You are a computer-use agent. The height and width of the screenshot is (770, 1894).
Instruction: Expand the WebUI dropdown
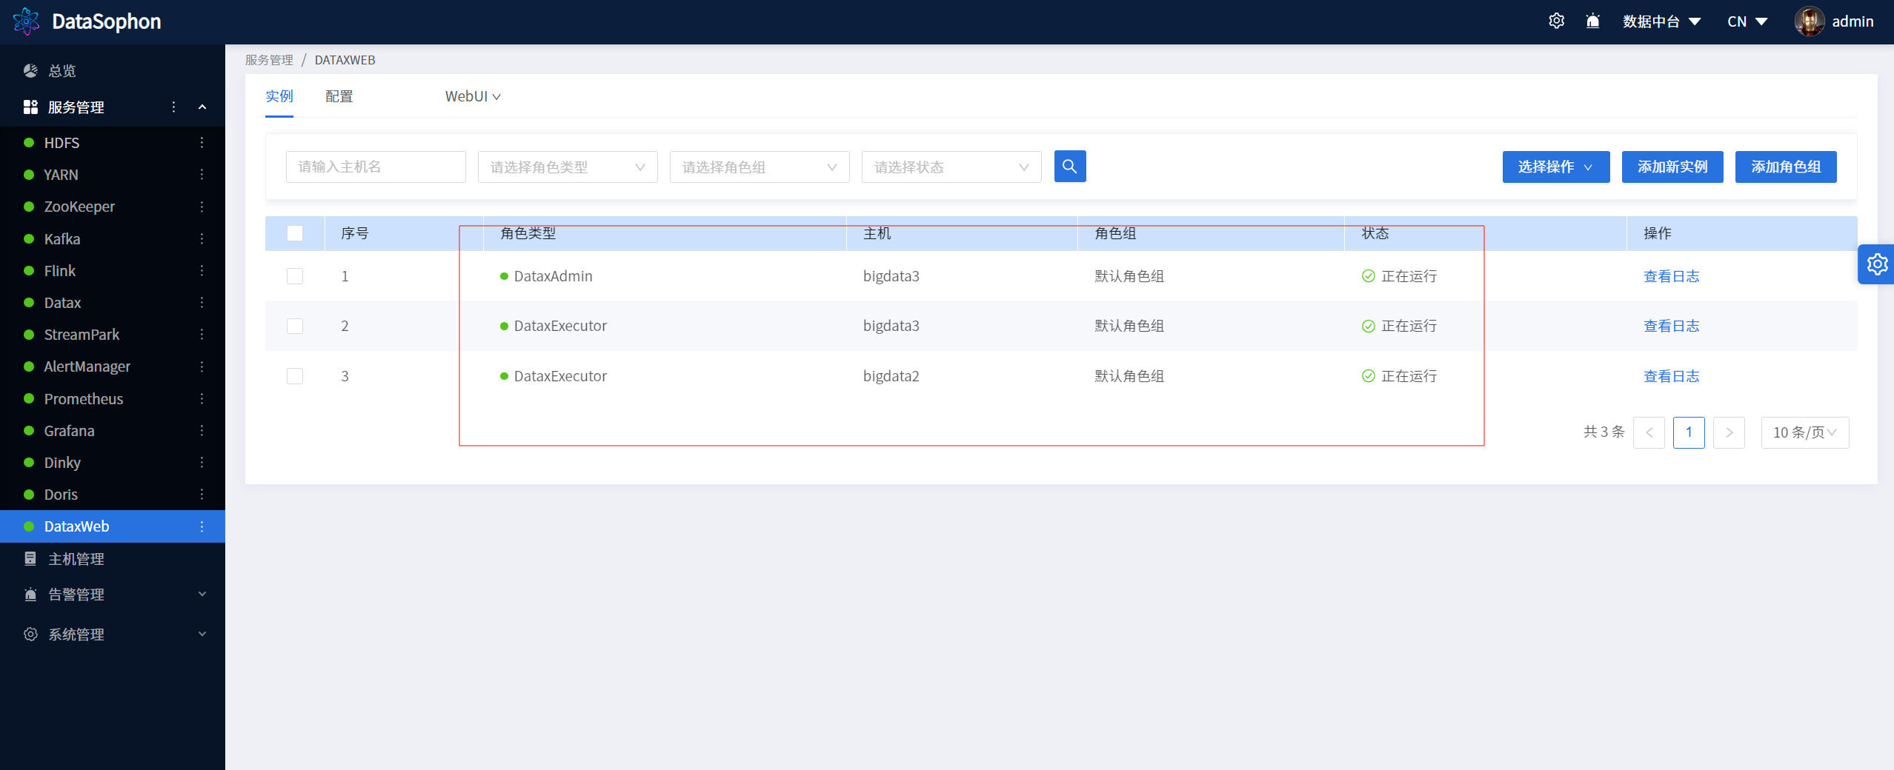click(473, 96)
